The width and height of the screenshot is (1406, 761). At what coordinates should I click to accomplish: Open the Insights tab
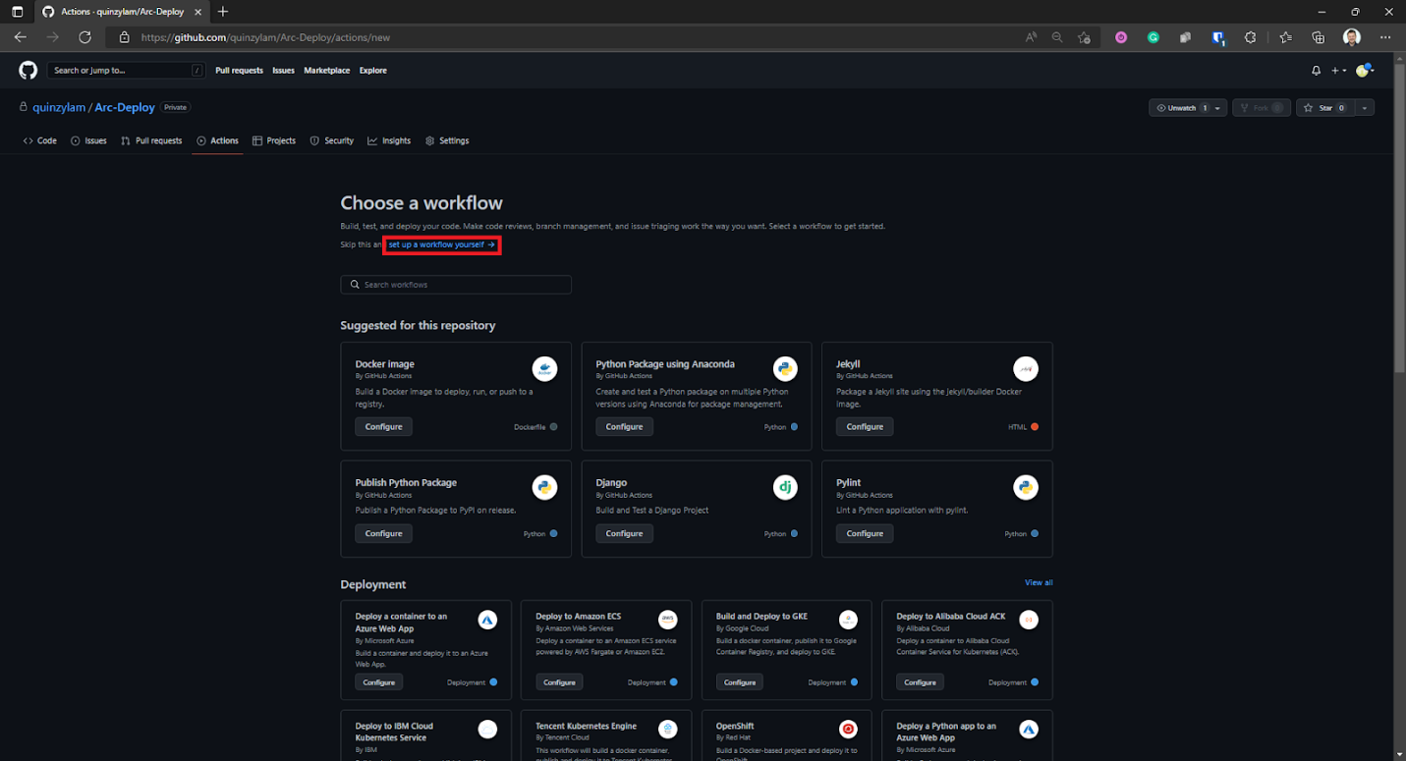pyautogui.click(x=389, y=140)
